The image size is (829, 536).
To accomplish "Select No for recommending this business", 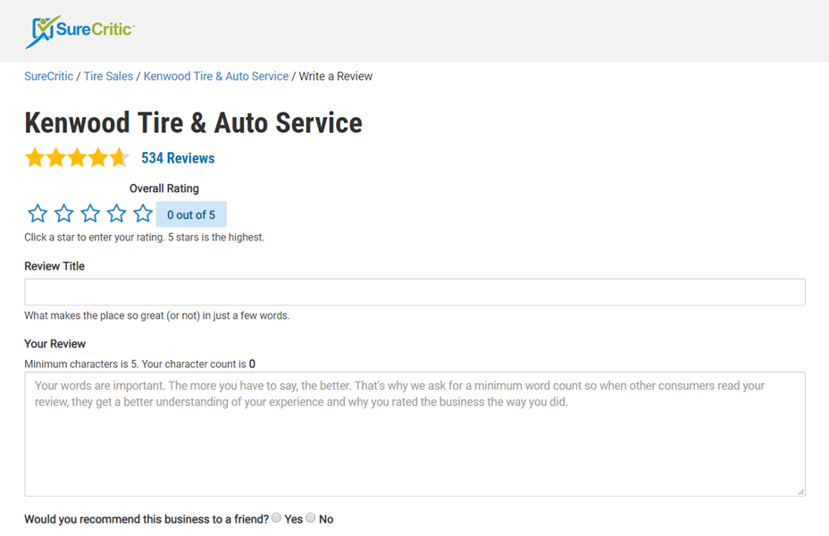I will point(311,518).
